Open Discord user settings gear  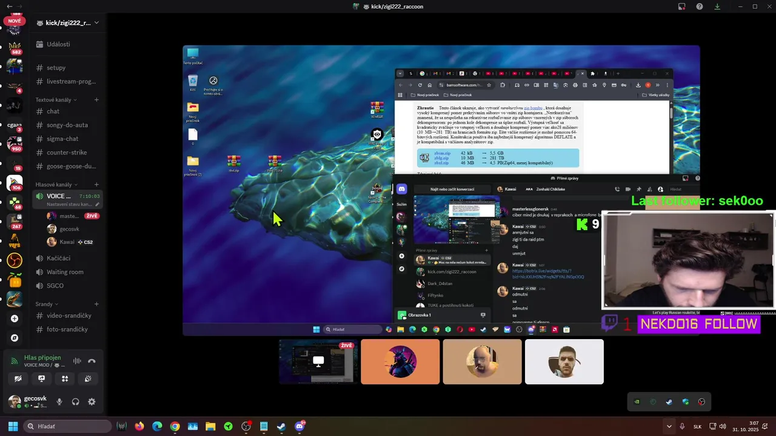click(92, 401)
